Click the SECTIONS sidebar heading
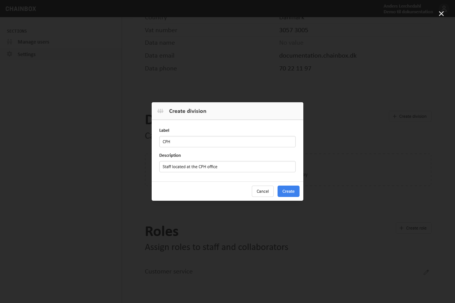455x303 pixels. (17, 31)
